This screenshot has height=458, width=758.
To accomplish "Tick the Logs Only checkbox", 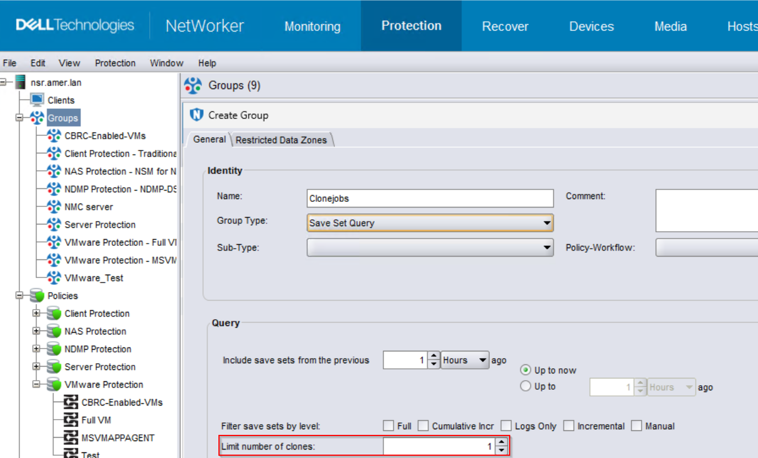I will 506,426.
